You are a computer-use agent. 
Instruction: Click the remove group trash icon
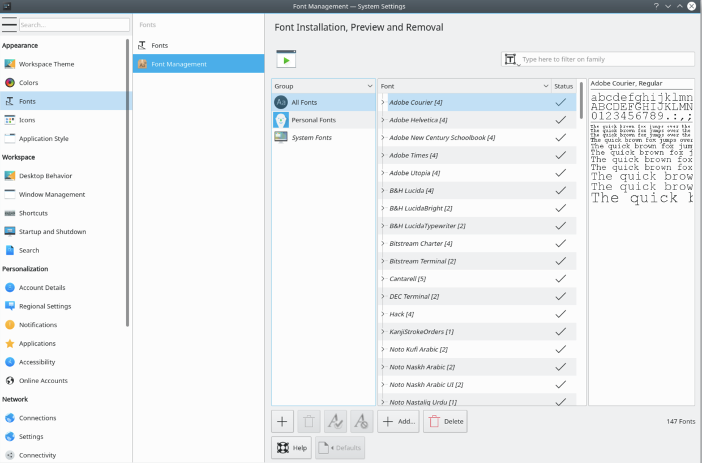(x=309, y=422)
